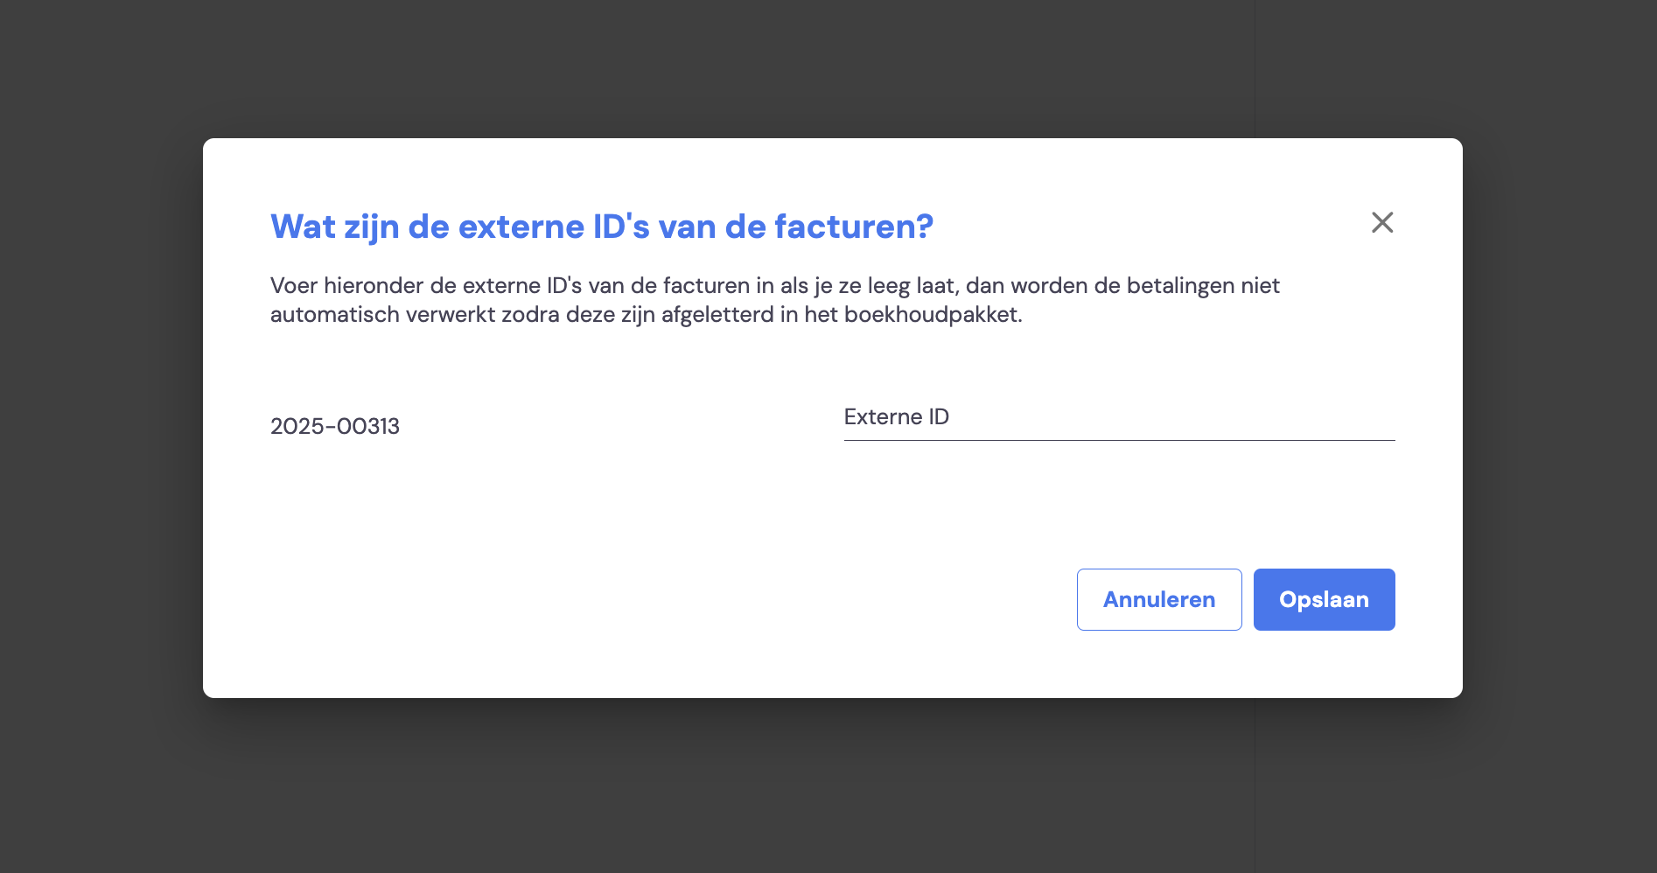Dismiss the modal using the cross icon
Viewport: 1657px width, 873px height.
click(1382, 222)
